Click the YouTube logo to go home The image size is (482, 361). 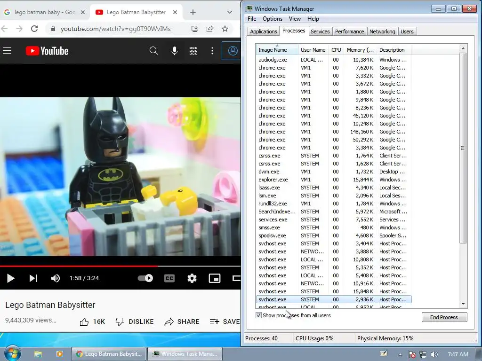(x=47, y=51)
